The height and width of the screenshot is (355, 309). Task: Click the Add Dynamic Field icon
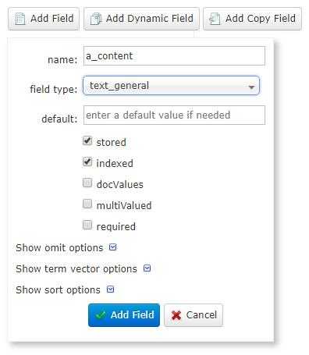tap(96, 19)
